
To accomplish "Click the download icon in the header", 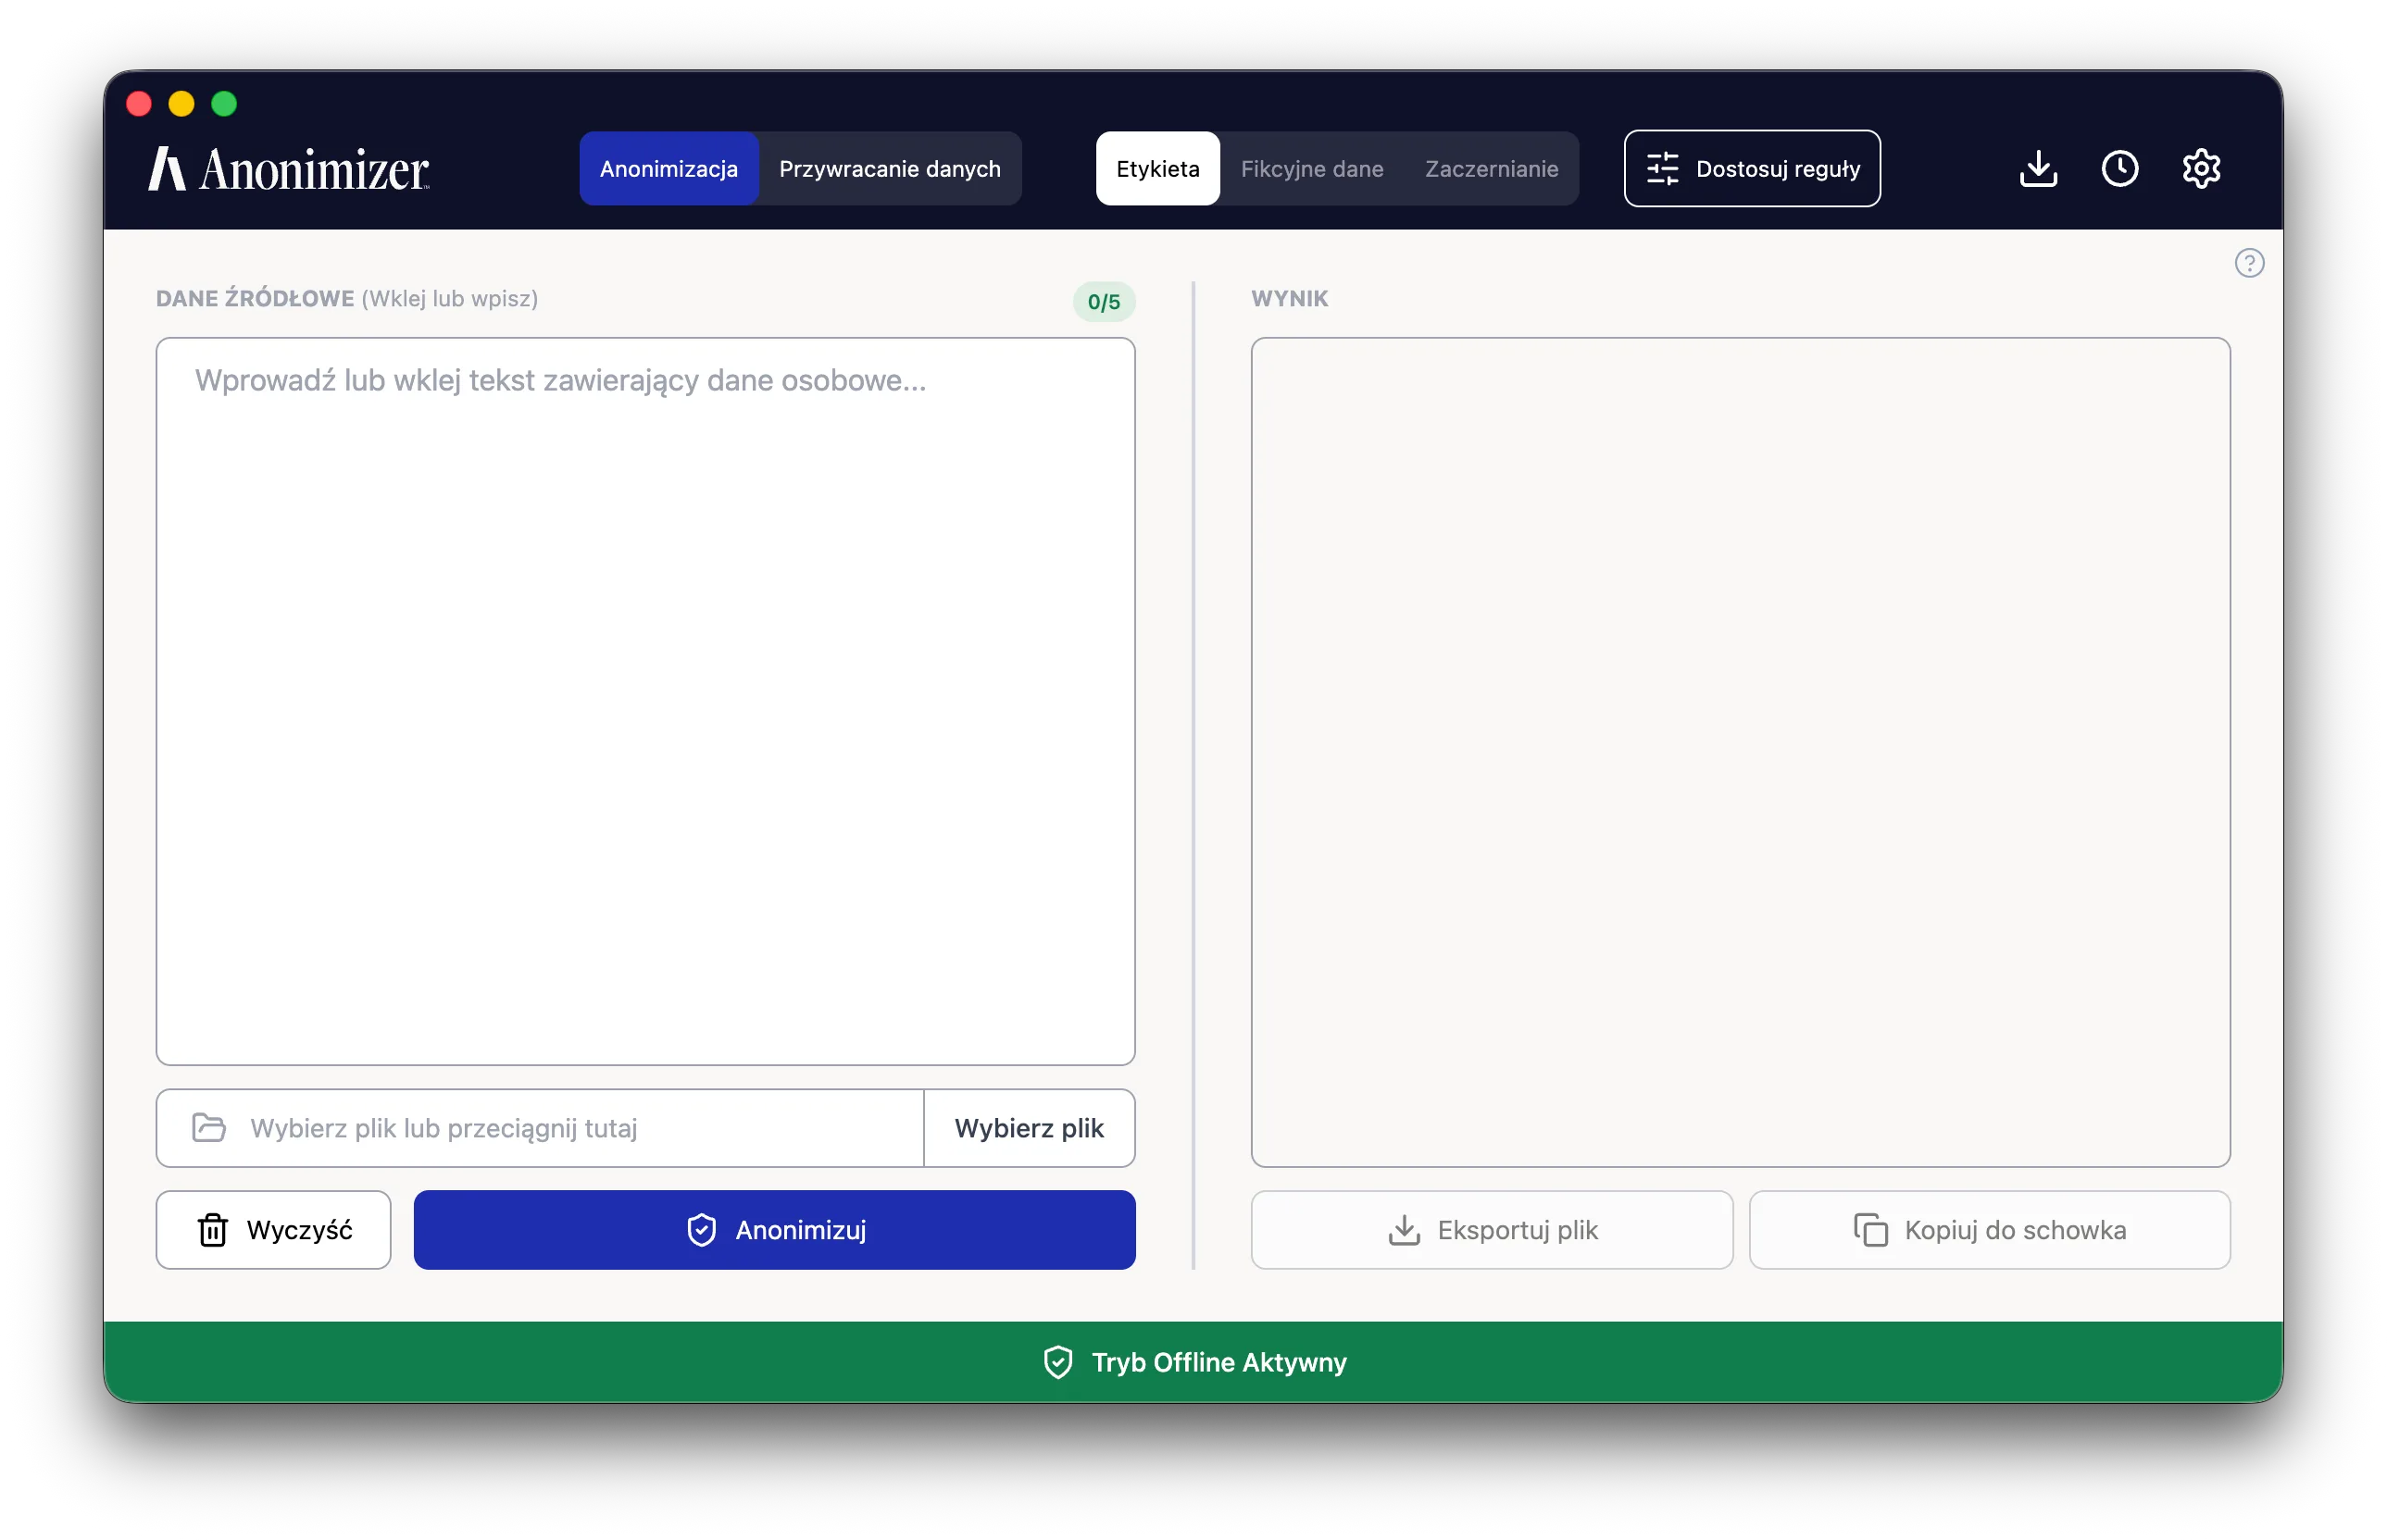I will pos(2038,169).
